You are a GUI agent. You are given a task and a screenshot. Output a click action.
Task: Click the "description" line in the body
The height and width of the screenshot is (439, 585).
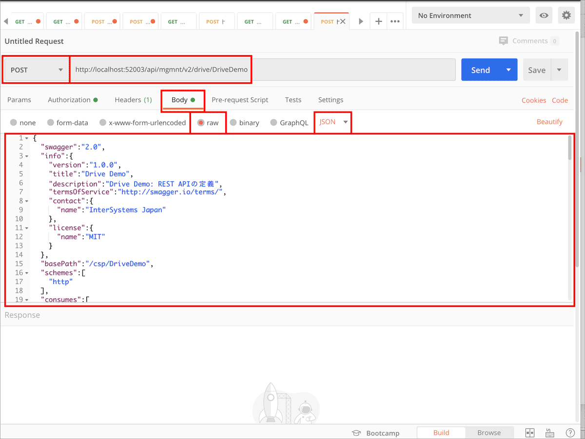[x=136, y=184]
